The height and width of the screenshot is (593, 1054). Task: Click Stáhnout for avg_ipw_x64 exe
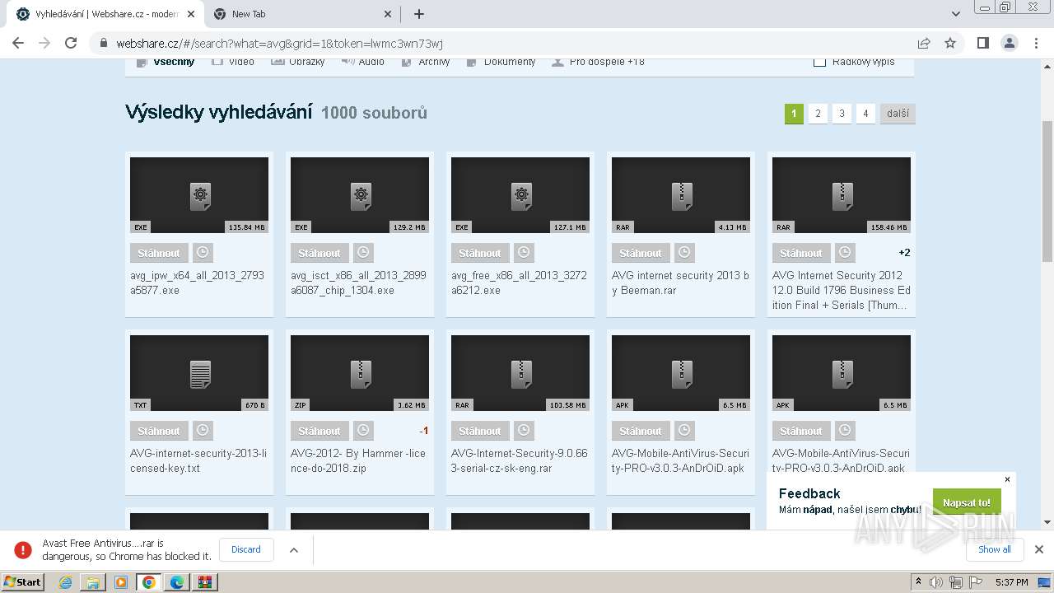coord(159,253)
